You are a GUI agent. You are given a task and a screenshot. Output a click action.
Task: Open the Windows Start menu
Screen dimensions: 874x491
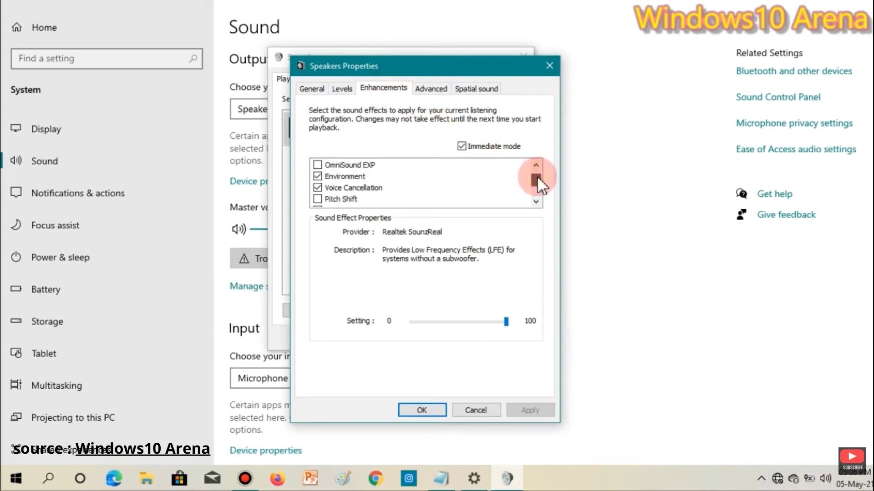pos(16,478)
